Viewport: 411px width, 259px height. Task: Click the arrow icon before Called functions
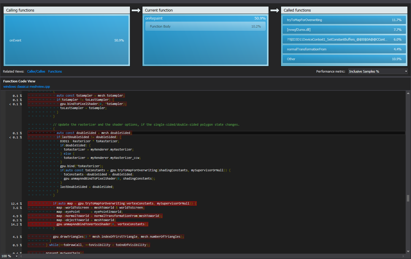[275, 10]
